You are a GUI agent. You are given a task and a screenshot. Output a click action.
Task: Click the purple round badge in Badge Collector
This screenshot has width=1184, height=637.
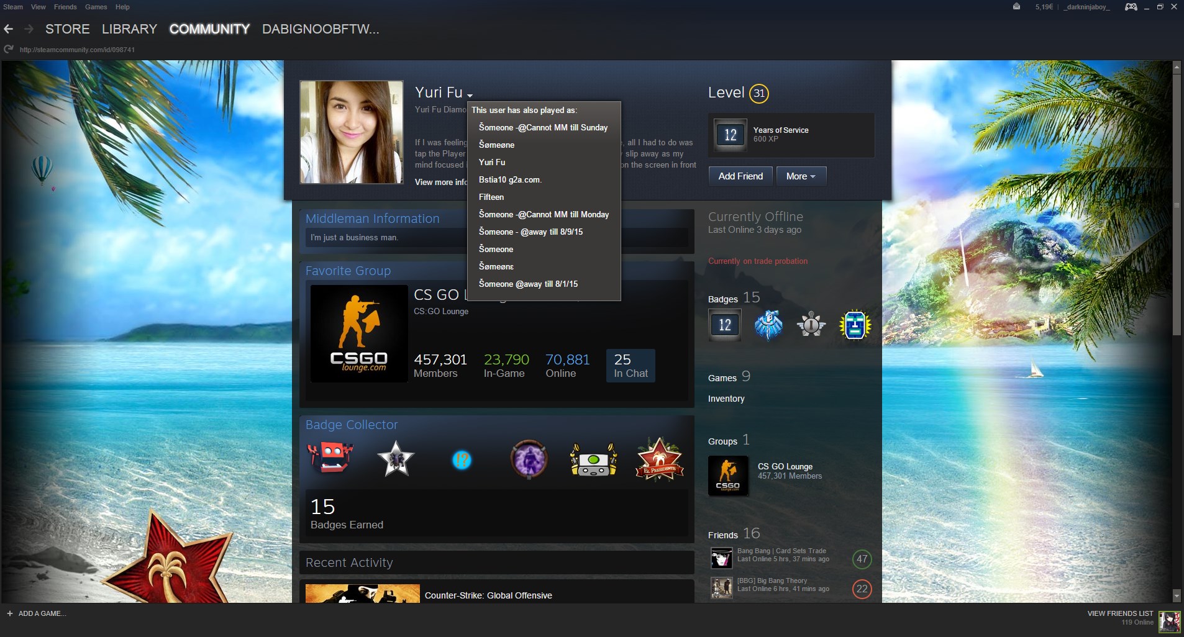(x=529, y=459)
